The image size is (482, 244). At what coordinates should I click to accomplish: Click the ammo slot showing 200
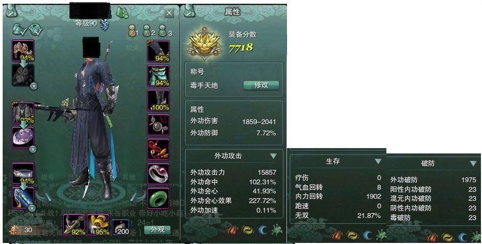tap(121, 227)
